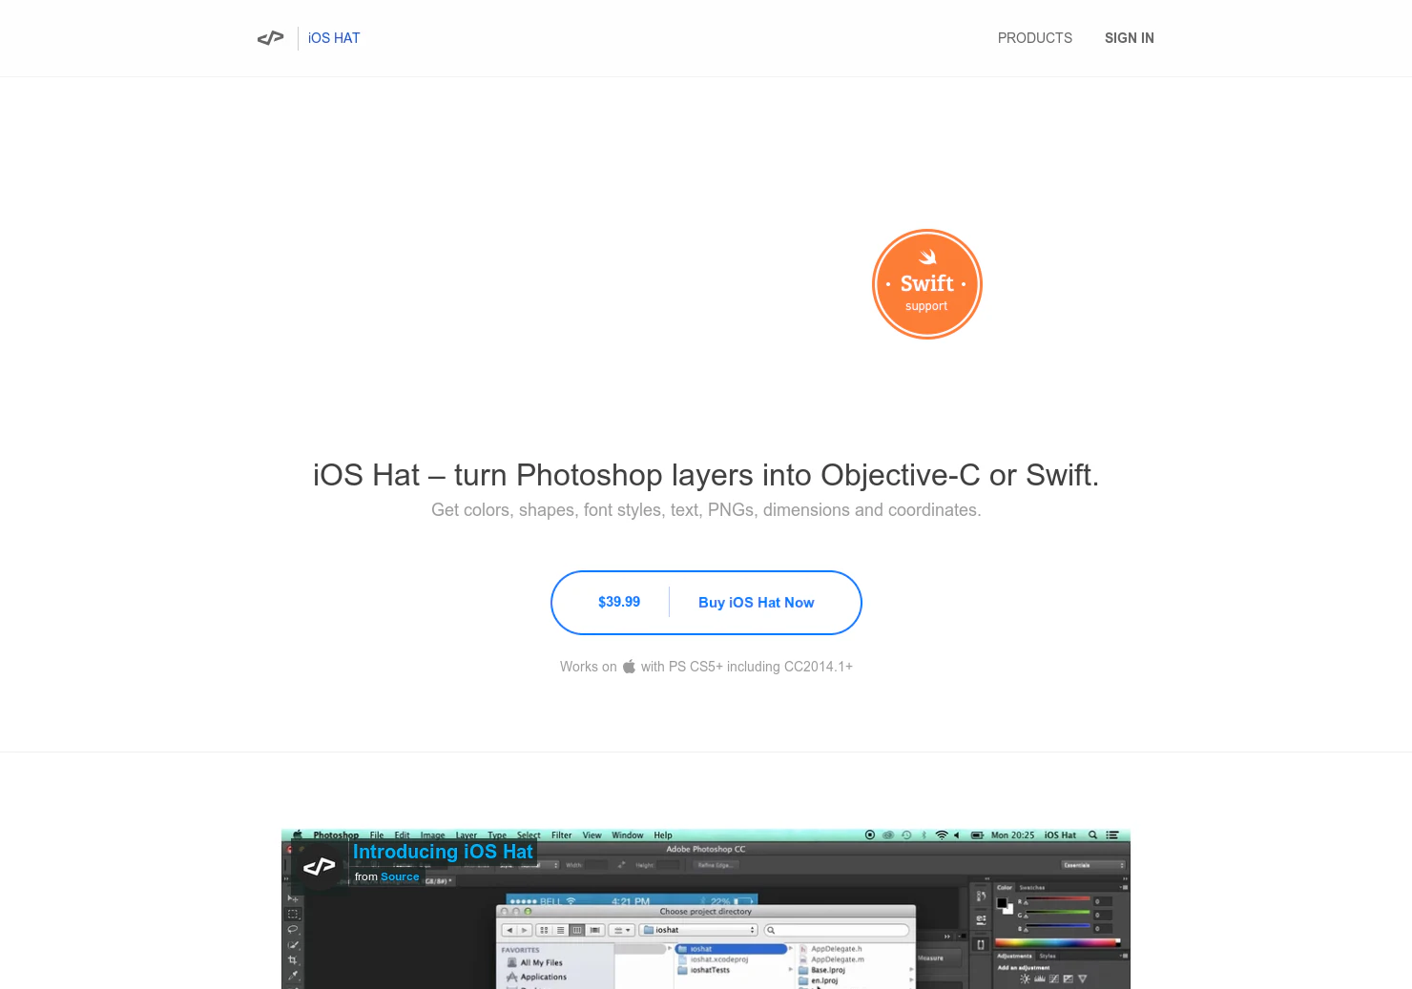Image resolution: width=1412 pixels, height=989 pixels.
Task: Toggle icon view in project directory dialog
Action: tap(544, 930)
